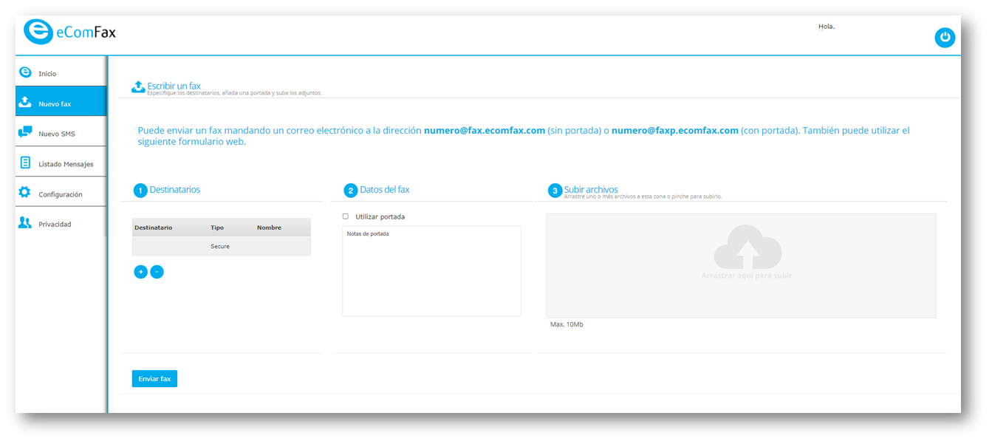Viewport: 992px width, 444px height.
Task: Click inside the Notas de portada textarea
Action: (x=431, y=271)
